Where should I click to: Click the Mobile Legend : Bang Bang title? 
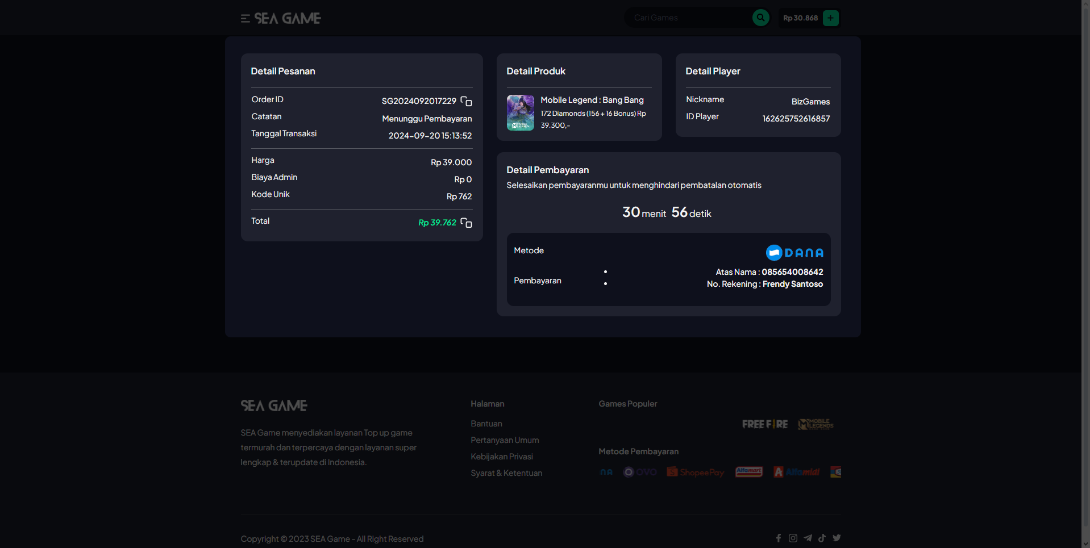[592, 100]
